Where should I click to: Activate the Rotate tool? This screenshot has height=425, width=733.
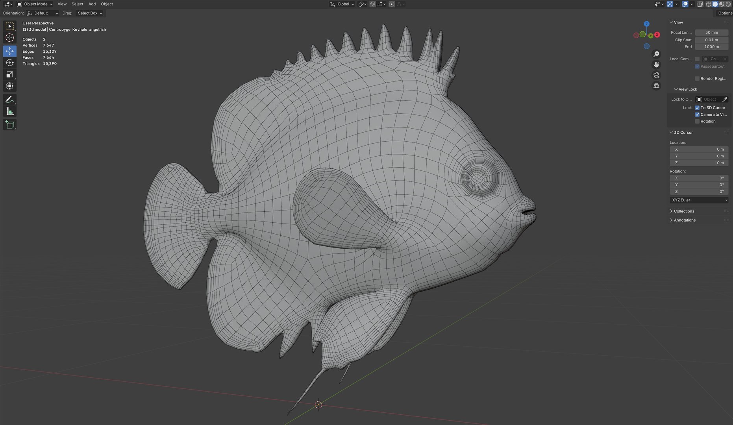point(10,63)
